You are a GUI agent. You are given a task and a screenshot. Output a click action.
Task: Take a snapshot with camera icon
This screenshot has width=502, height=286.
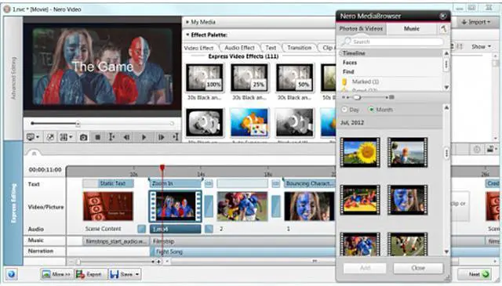[x=84, y=138]
